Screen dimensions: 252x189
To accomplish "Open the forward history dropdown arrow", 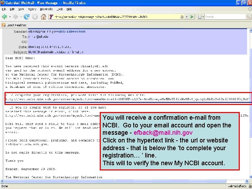I will pos(21,17).
